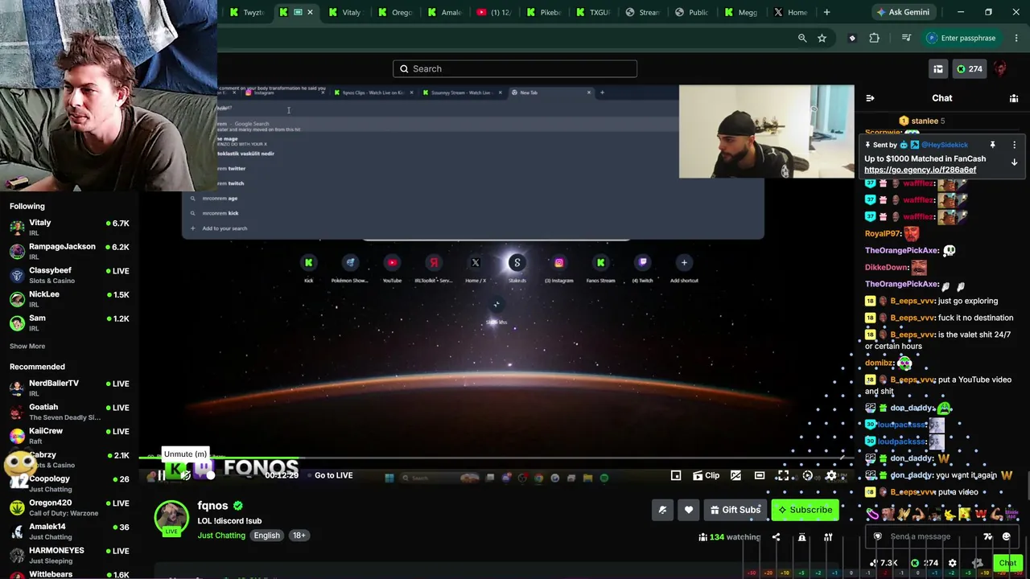Open chat settings gear below the message box
Viewport: 1030px width, 579px height.
(953, 563)
